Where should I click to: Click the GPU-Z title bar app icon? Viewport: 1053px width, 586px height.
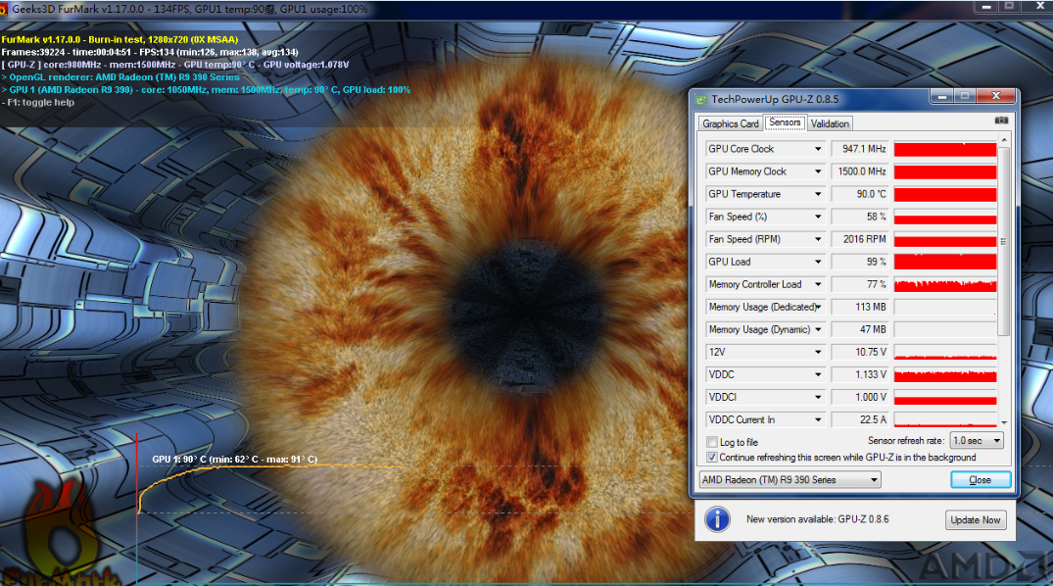click(701, 99)
